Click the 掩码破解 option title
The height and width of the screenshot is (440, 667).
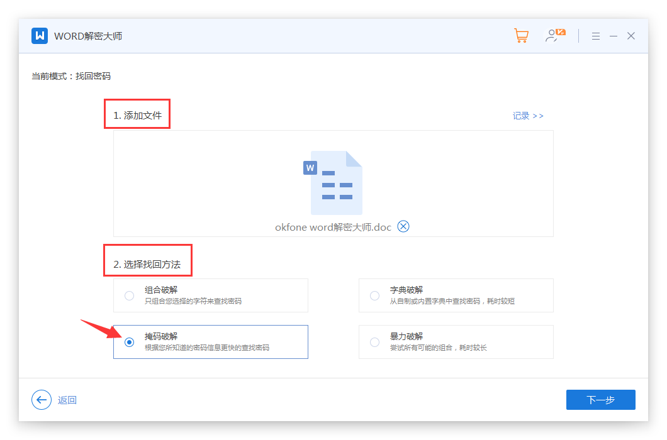click(x=161, y=336)
